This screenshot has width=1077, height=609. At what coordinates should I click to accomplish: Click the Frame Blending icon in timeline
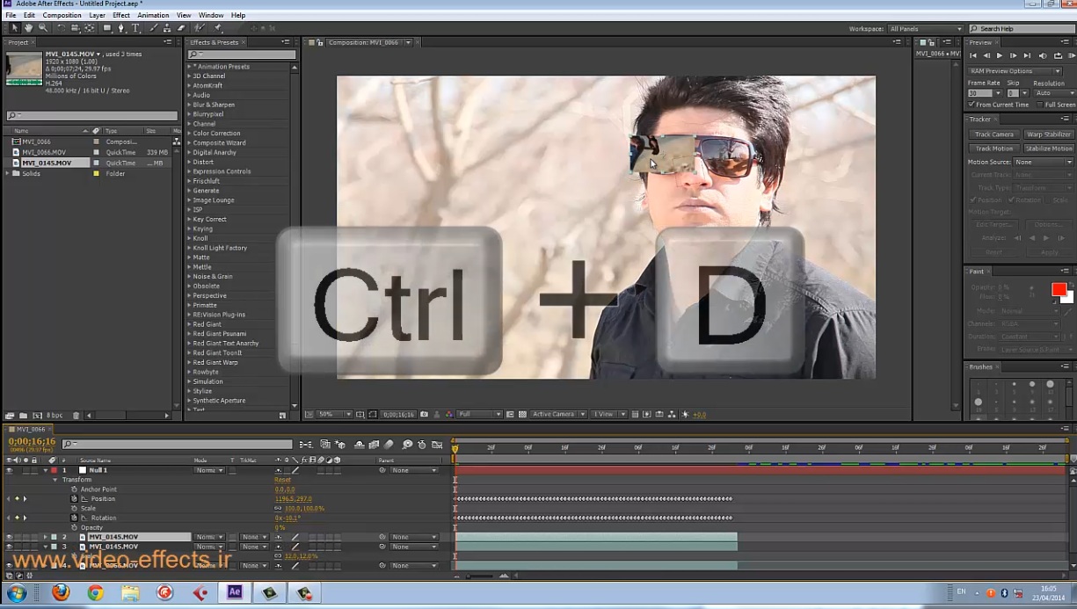374,445
